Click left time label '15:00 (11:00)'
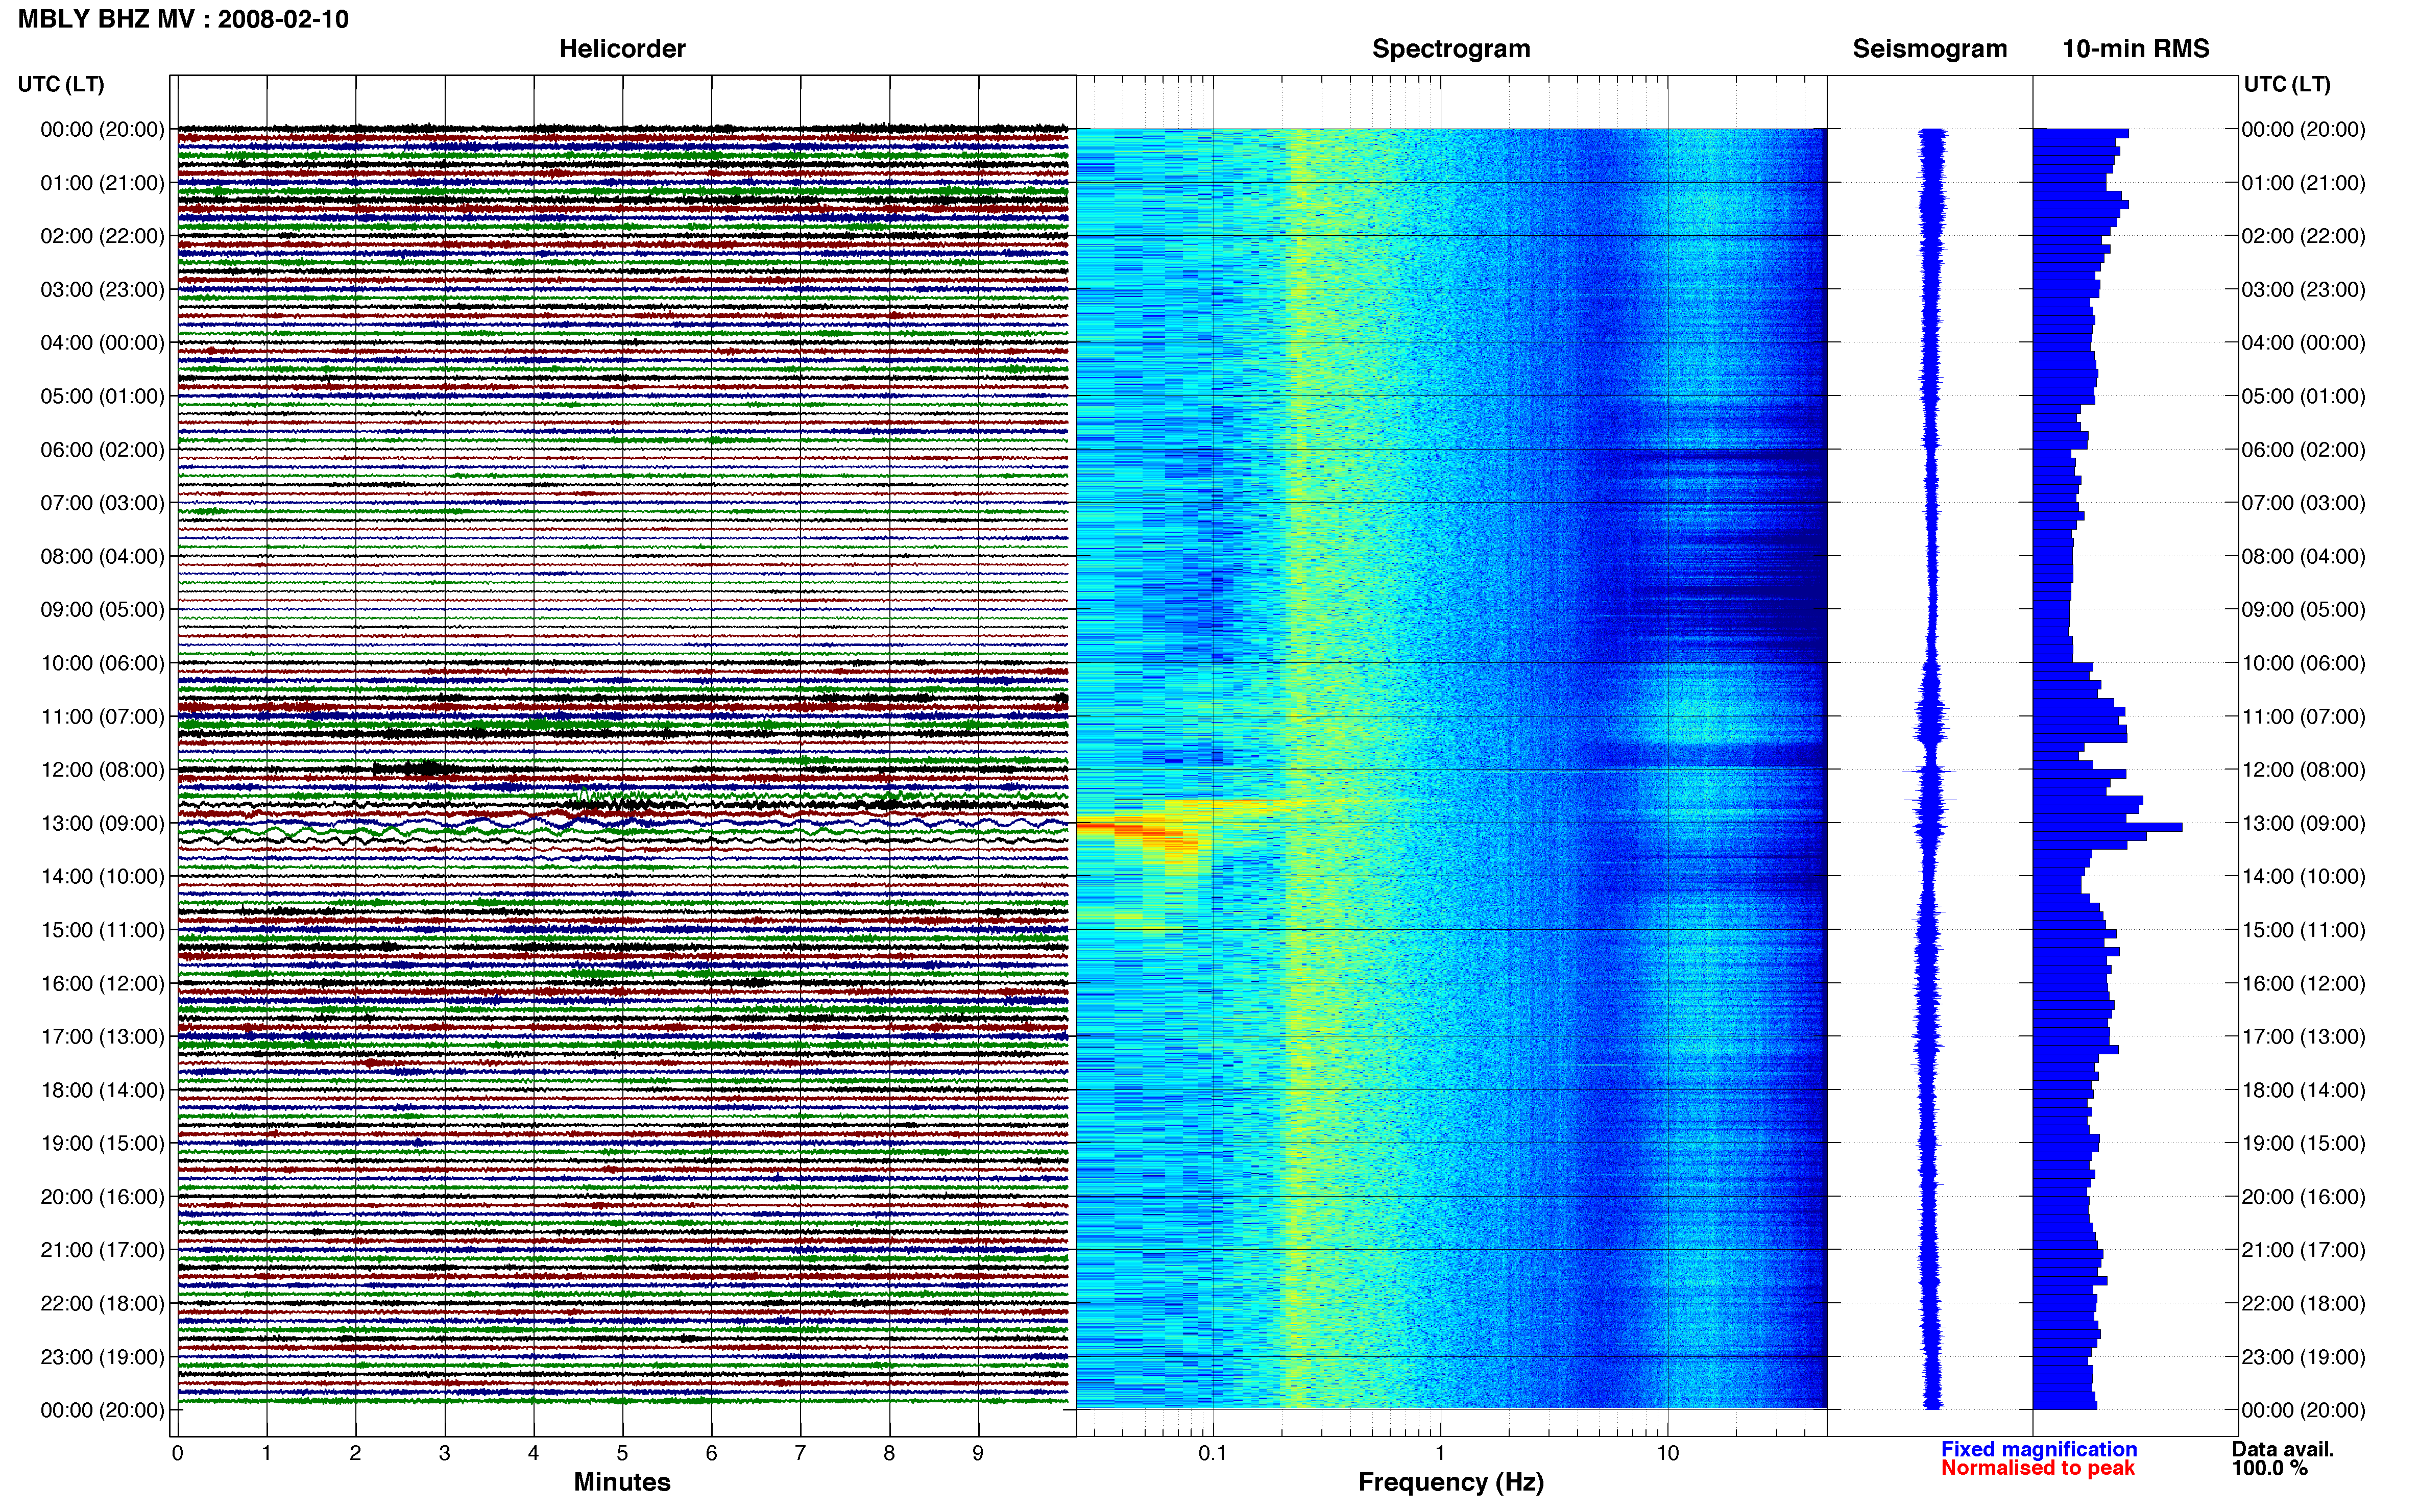 (x=102, y=930)
